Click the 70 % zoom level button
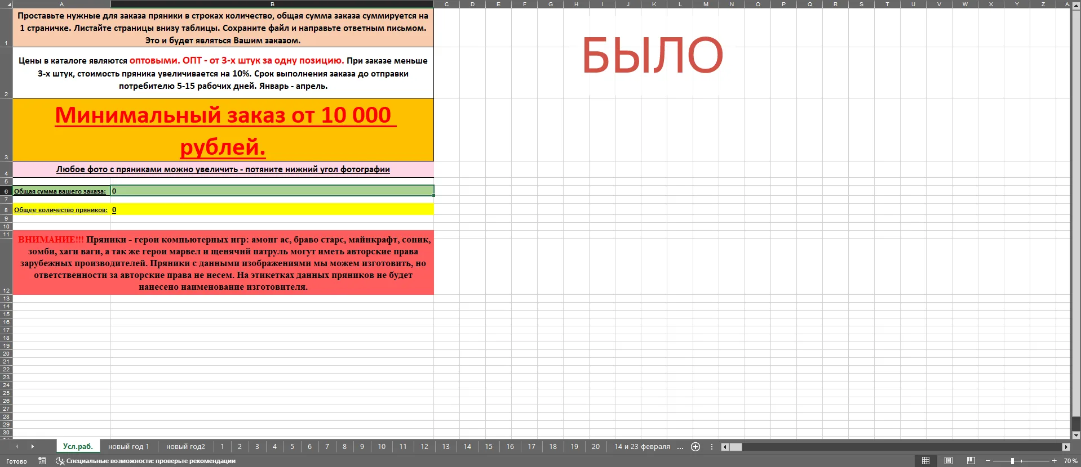Screen dimensions: 1081x467 click(1070, 461)
